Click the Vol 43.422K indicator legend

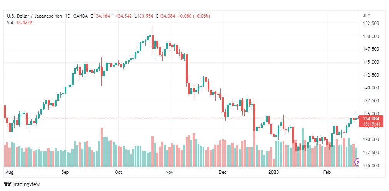click(x=20, y=23)
